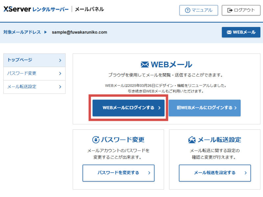Click the chevron beside sidebar メール転送設定
Screen dimensions: 263x197
click(60, 87)
